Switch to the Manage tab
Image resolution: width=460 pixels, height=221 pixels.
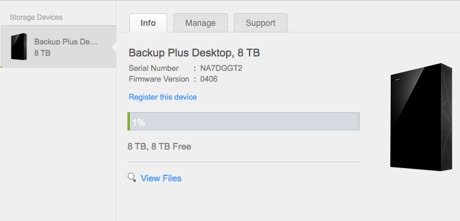200,23
